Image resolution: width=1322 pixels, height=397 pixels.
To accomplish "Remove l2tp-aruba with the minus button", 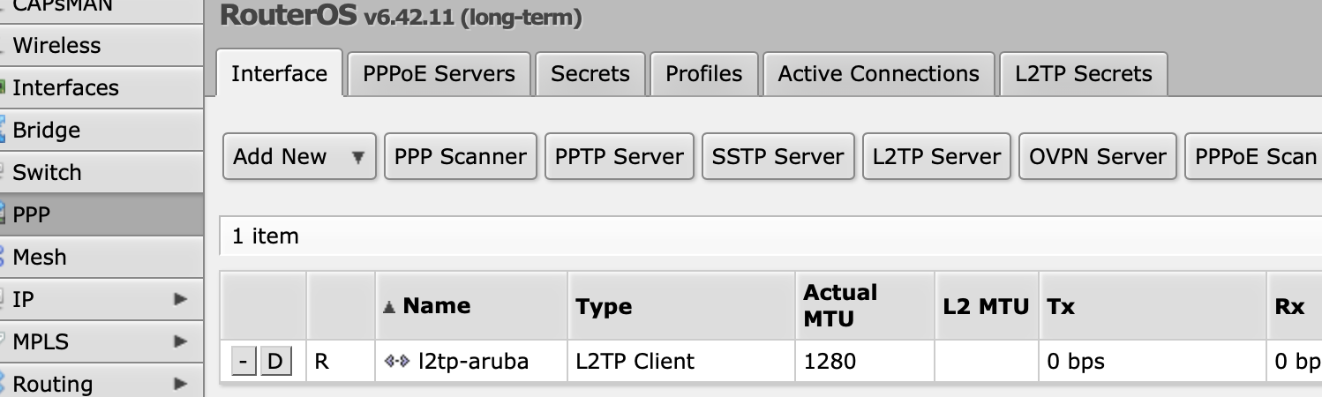I will pos(244,361).
